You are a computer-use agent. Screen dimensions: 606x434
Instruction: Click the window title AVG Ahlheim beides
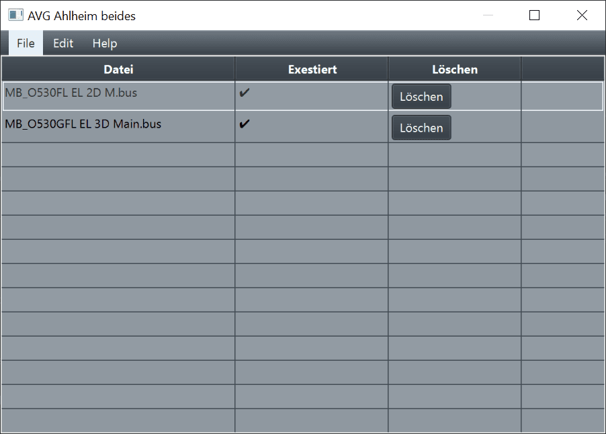click(81, 15)
